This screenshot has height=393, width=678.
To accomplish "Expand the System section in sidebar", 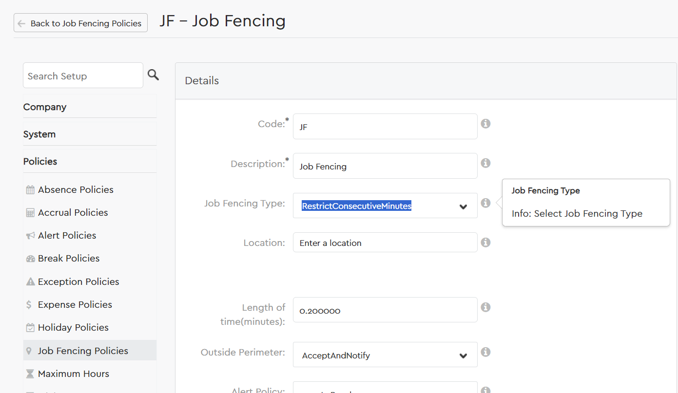I will (x=39, y=134).
